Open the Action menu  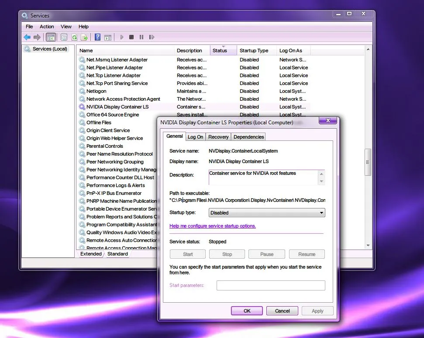(x=47, y=27)
